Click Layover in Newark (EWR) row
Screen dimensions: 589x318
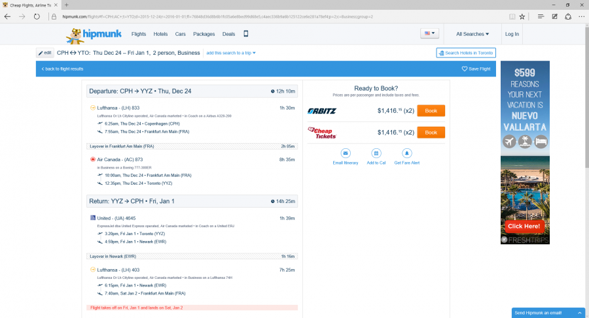click(192, 257)
